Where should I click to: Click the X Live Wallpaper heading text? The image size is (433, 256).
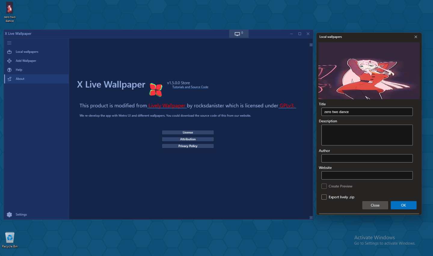click(x=111, y=85)
